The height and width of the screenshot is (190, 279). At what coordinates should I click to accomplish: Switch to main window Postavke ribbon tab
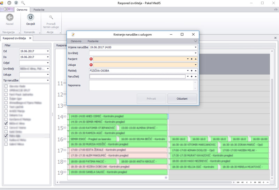click(39, 10)
